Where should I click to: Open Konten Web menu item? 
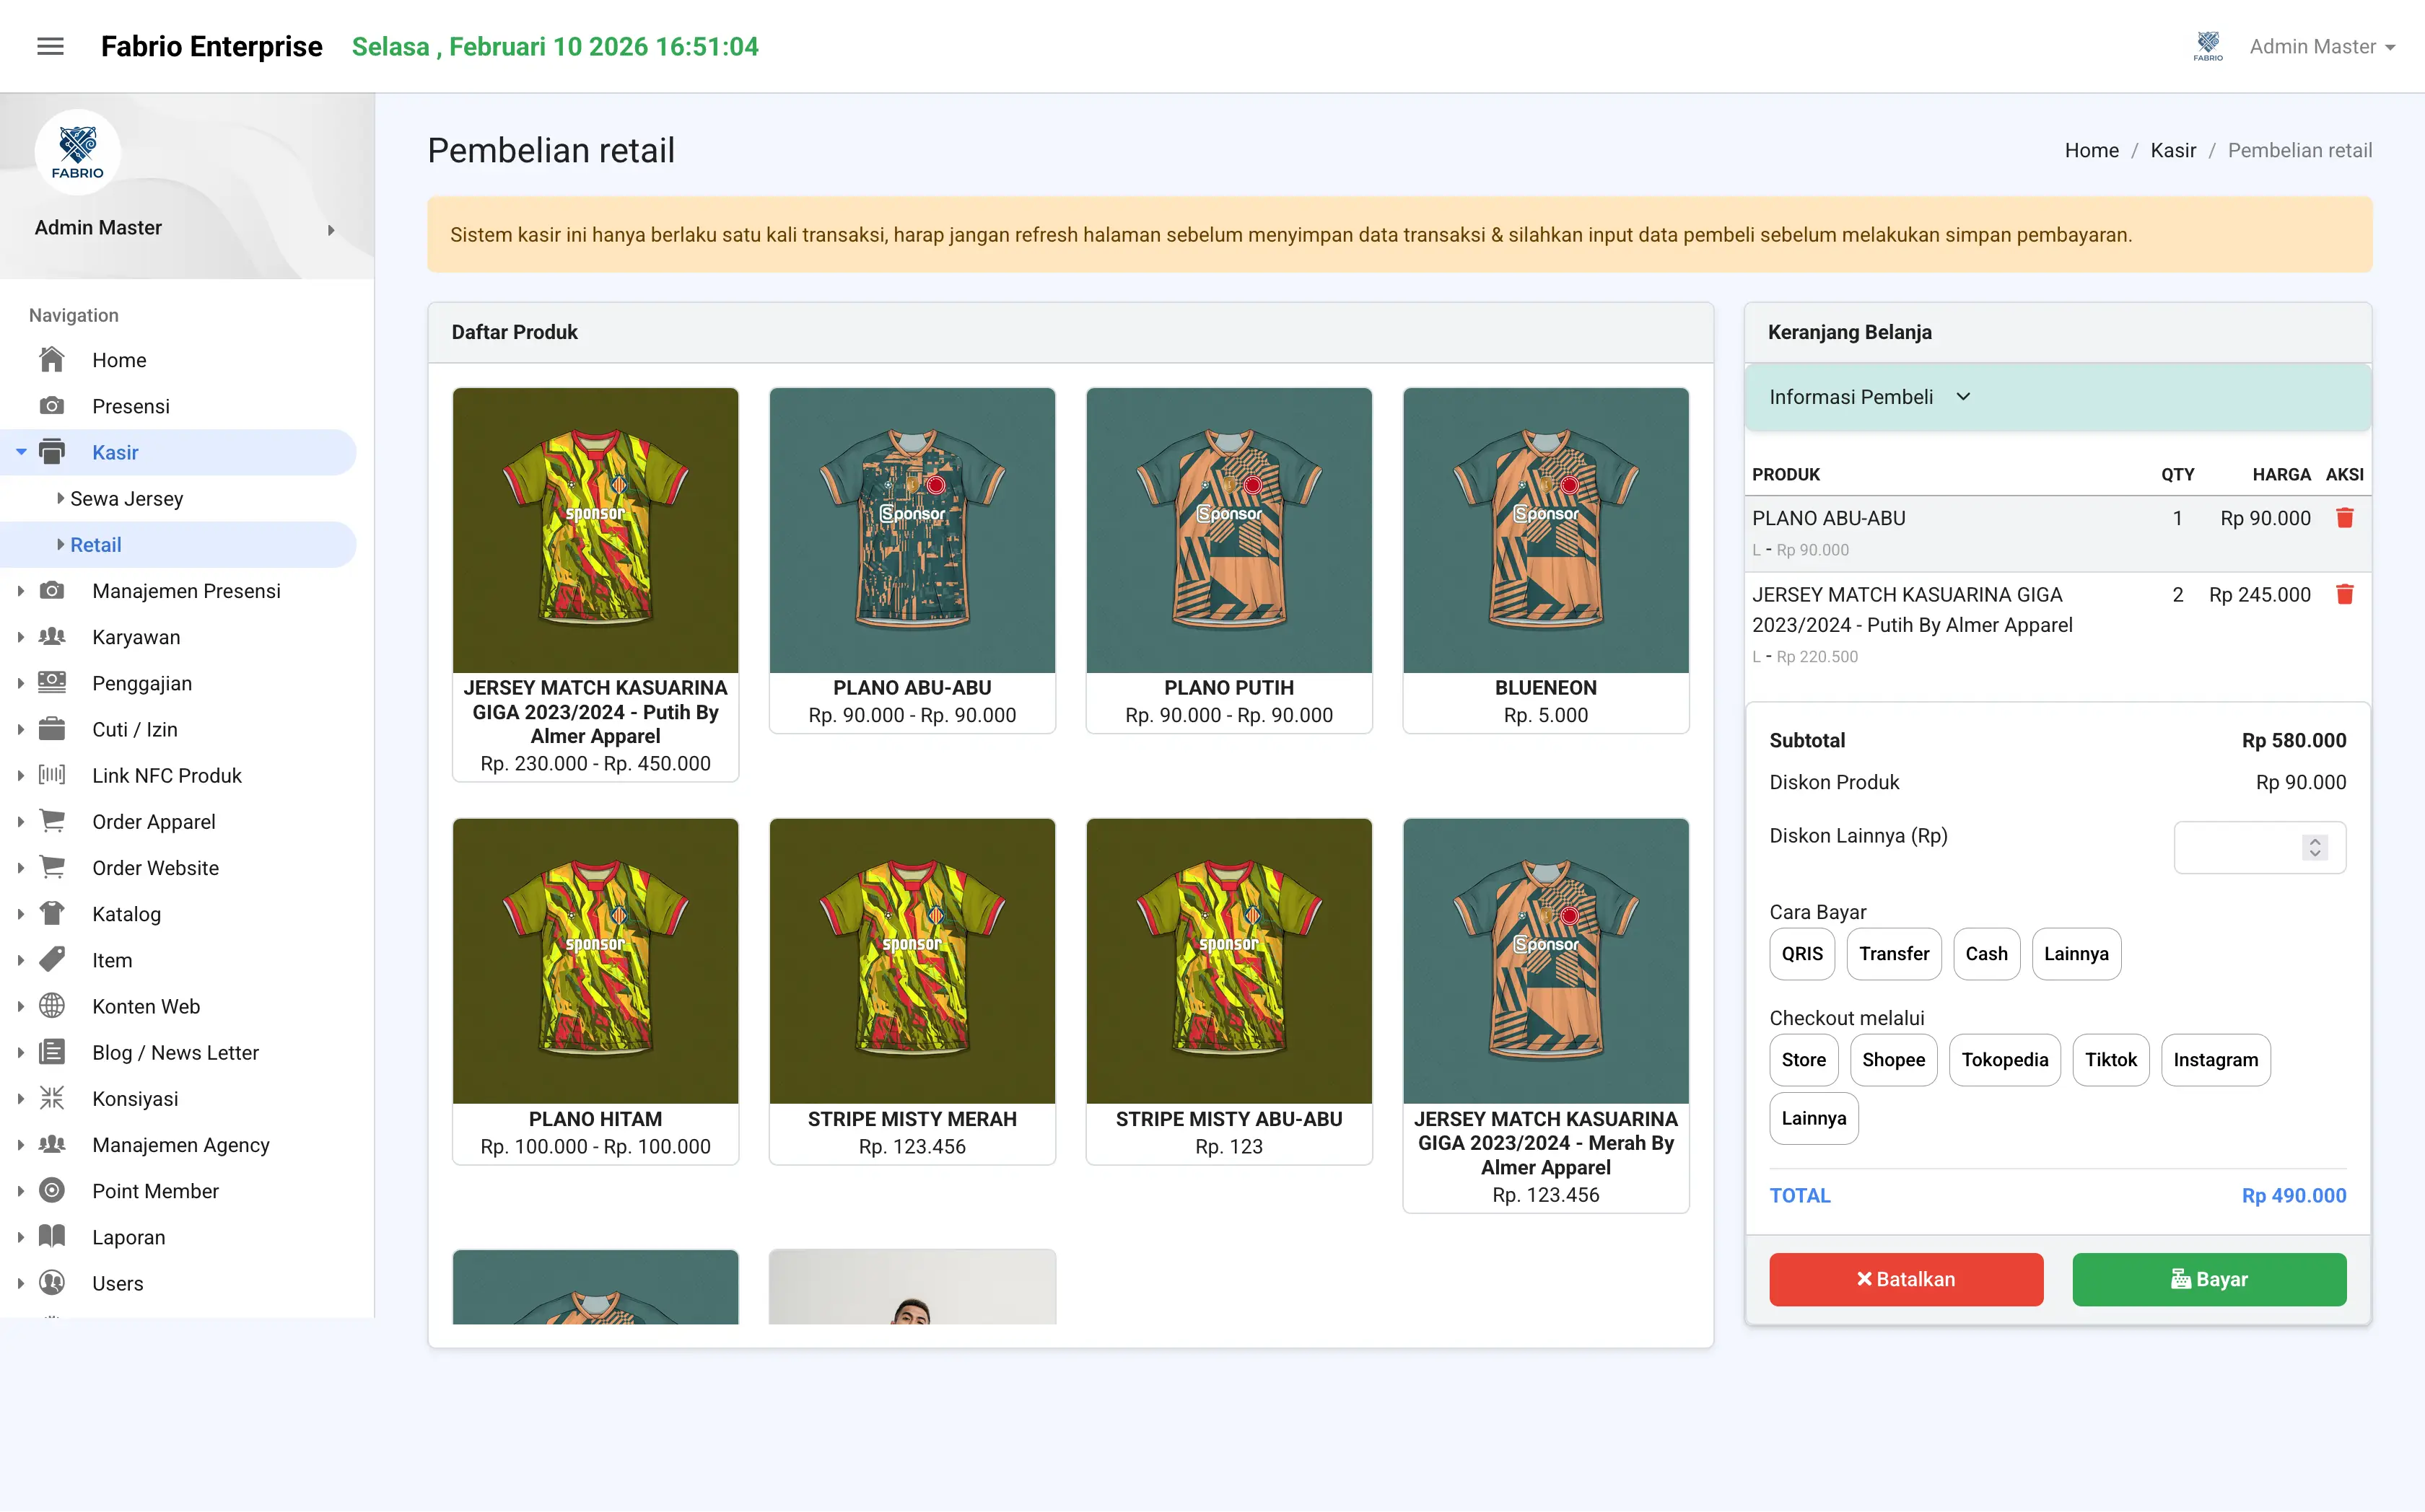[146, 1006]
